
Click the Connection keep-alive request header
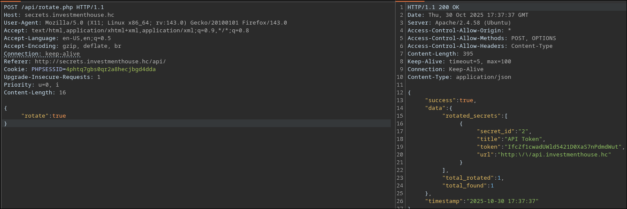coord(42,54)
